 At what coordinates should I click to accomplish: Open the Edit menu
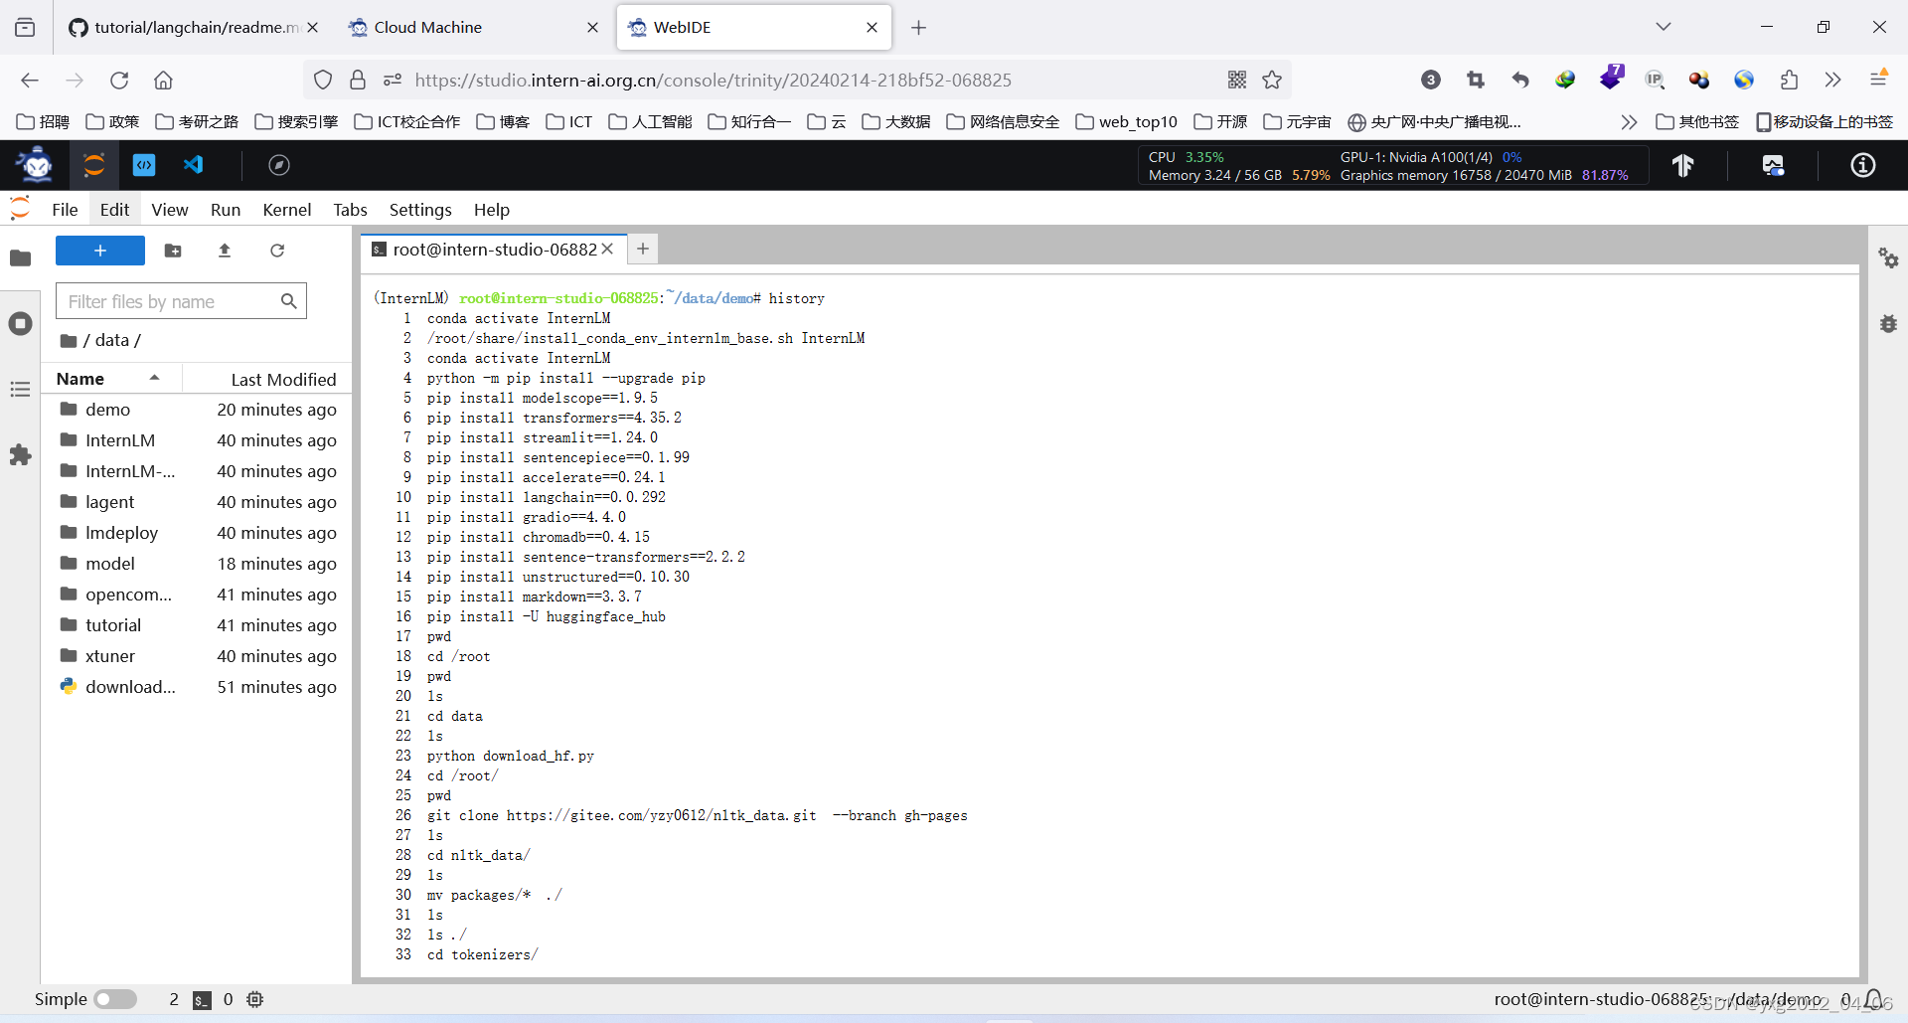[114, 210]
